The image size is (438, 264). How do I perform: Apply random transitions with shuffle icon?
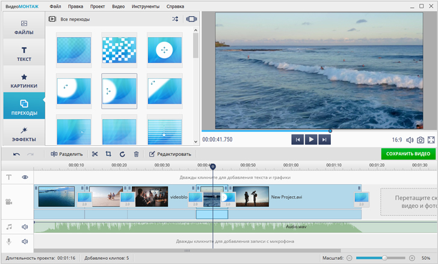175,19
